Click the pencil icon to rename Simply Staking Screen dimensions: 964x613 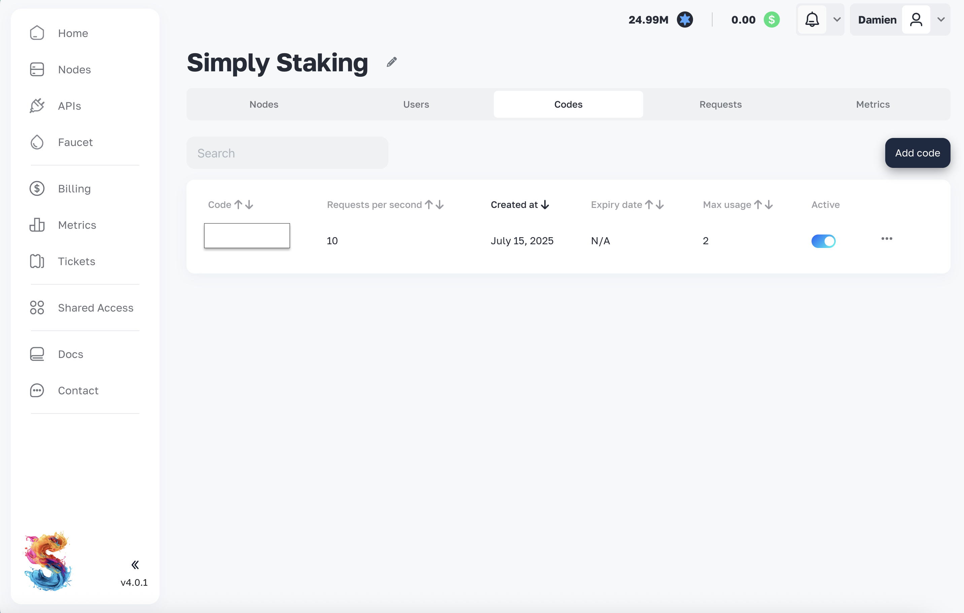pos(391,62)
